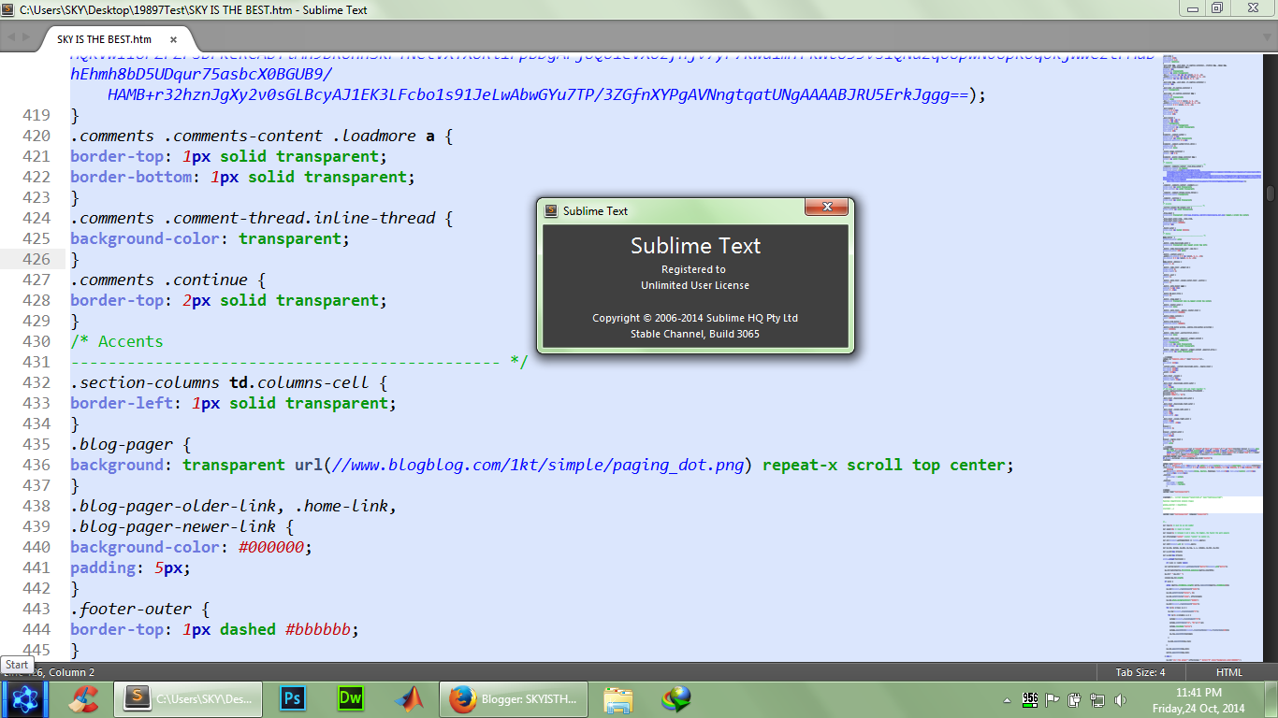The height and width of the screenshot is (718, 1278).
Task: Click the 'Sublime Text' heading in about dialog
Action: (695, 246)
